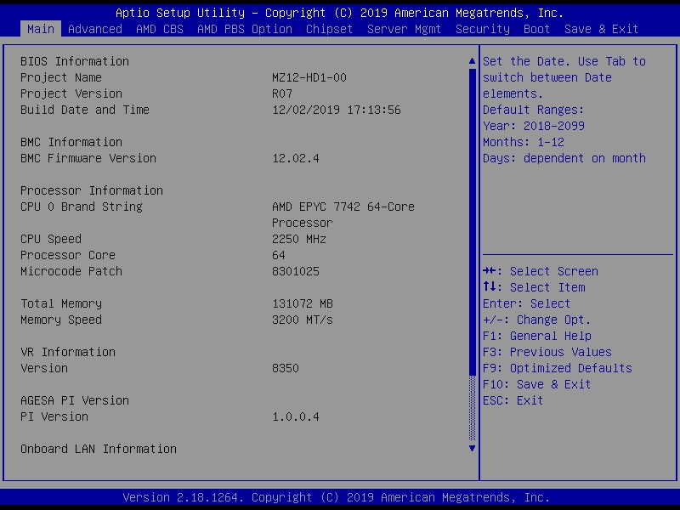Click the Microcode Patch label

coord(71,271)
